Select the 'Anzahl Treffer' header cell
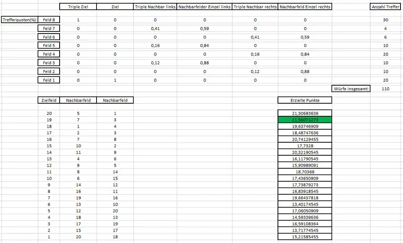 tap(385, 7)
